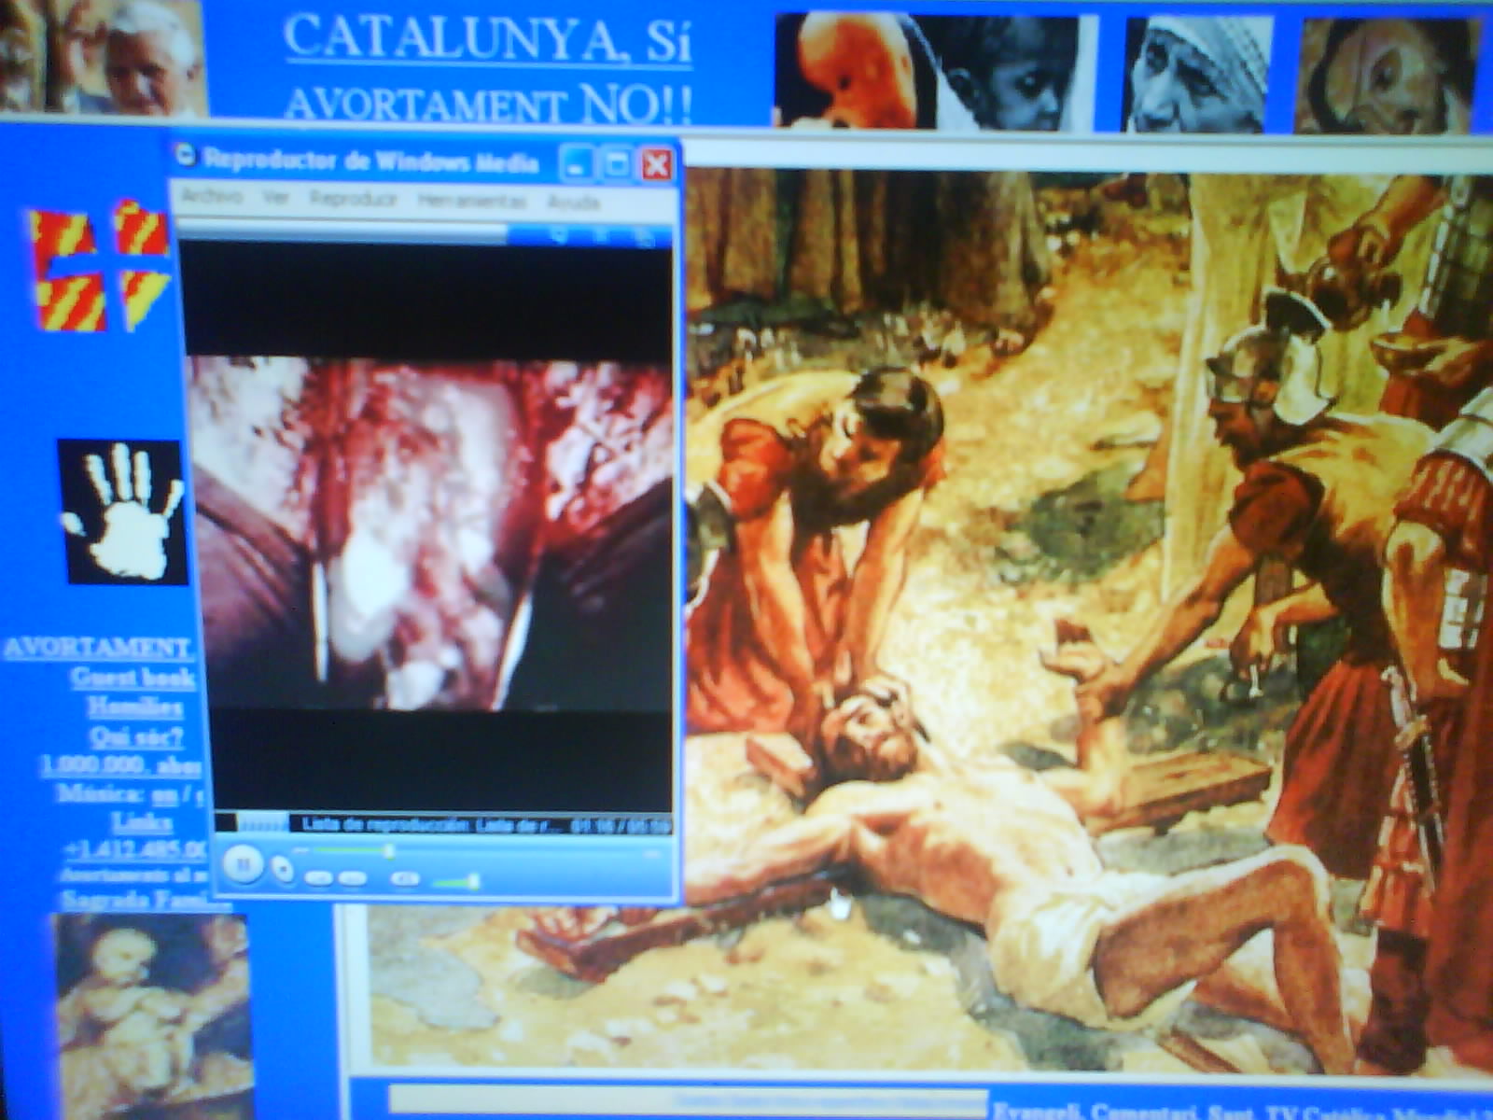Click the white handprint image in sidebar
Screen dimensions: 1493x1120
pyautogui.click(x=122, y=511)
